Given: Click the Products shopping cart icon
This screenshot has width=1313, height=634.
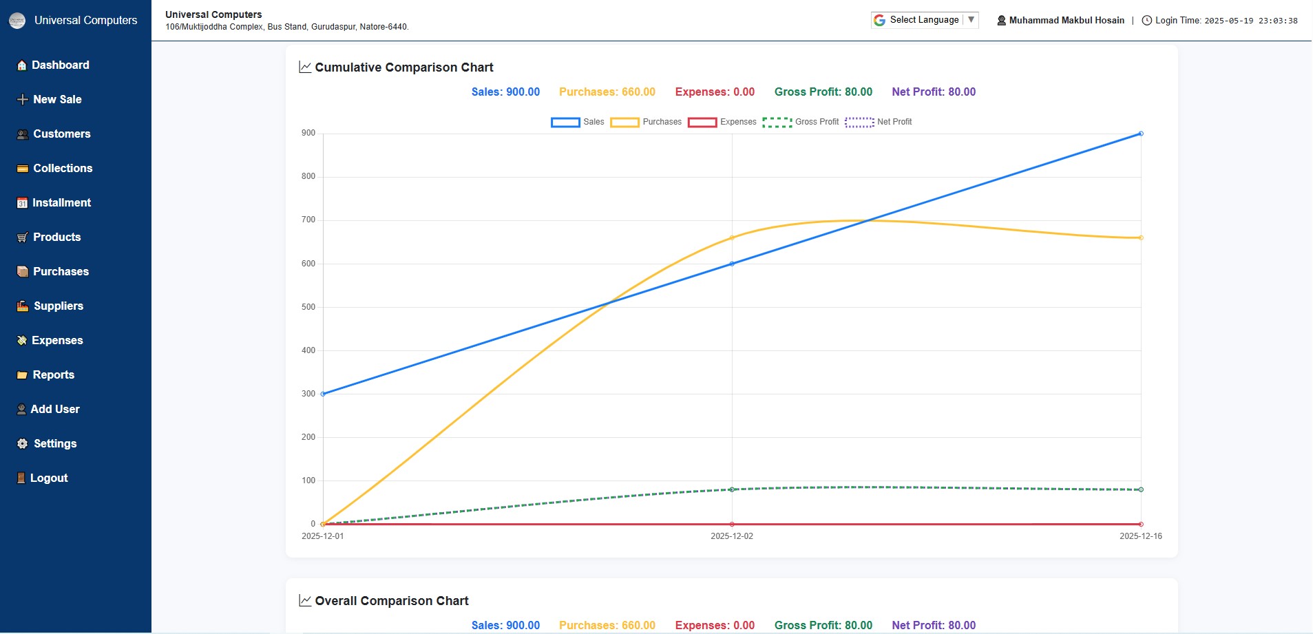Looking at the screenshot, I should tap(23, 237).
